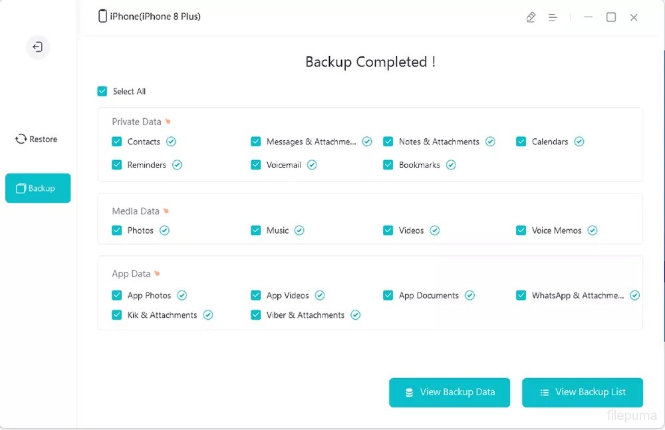Click the exit/back icon in sidebar
The height and width of the screenshot is (430, 665).
pyautogui.click(x=38, y=47)
